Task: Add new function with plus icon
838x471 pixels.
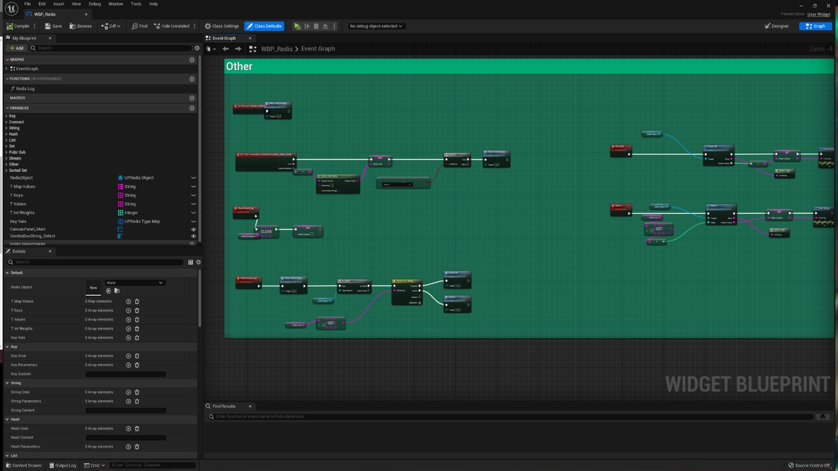Action: pyautogui.click(x=192, y=78)
